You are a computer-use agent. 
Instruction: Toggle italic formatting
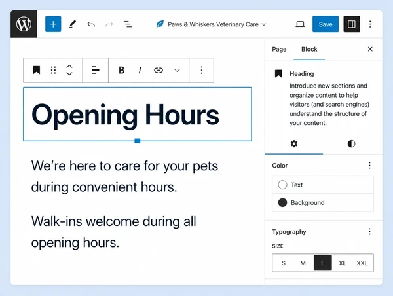[x=140, y=70]
